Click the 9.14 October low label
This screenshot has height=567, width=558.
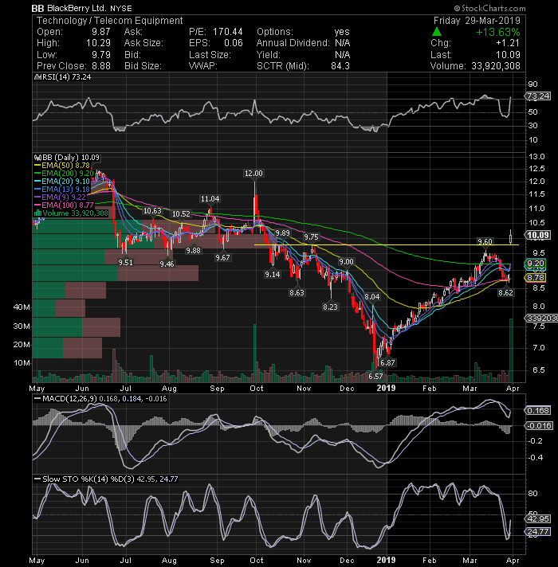click(x=272, y=275)
